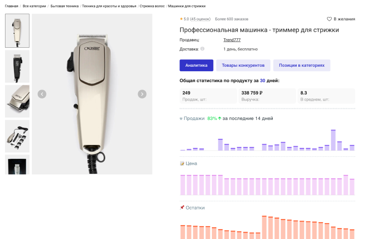Open seller Trend777 link

[x=232, y=40]
